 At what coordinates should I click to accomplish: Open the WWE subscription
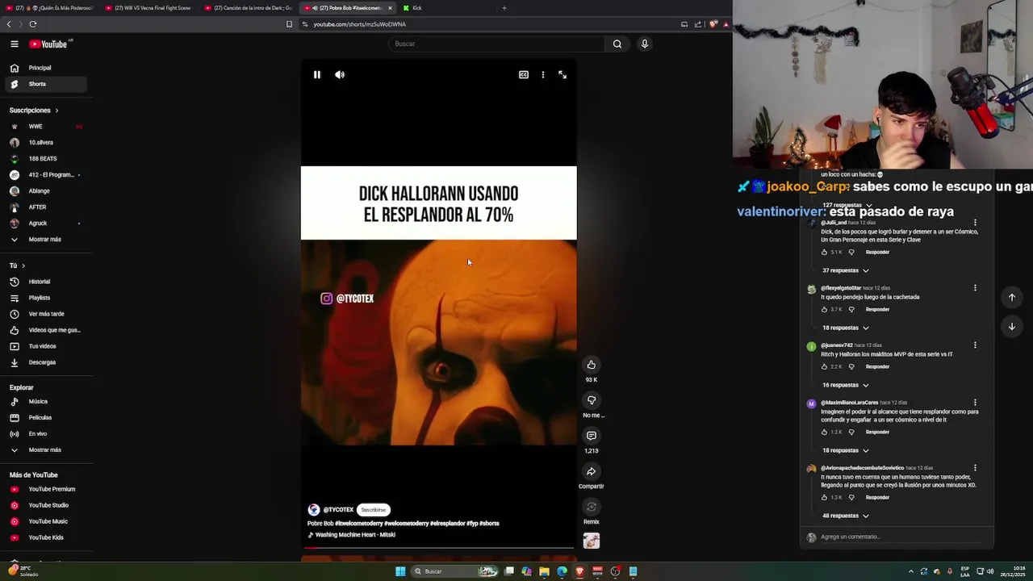coord(45,126)
